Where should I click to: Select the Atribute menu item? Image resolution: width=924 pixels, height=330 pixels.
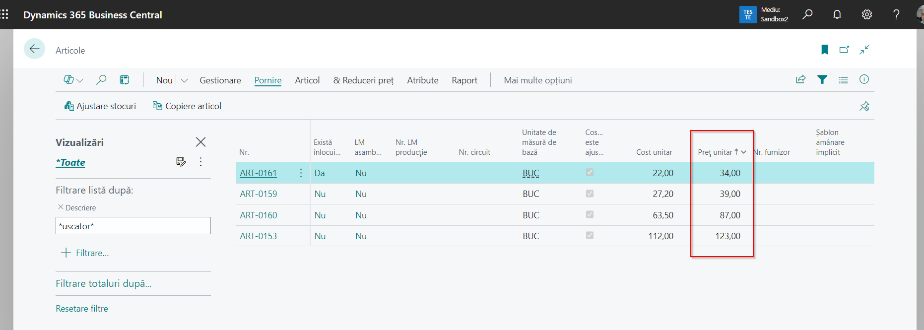point(422,80)
